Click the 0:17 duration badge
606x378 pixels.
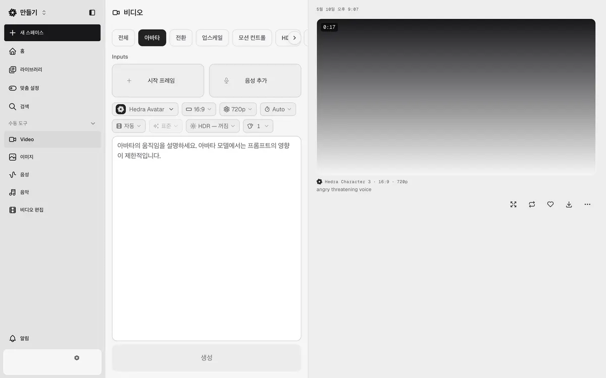(329, 27)
